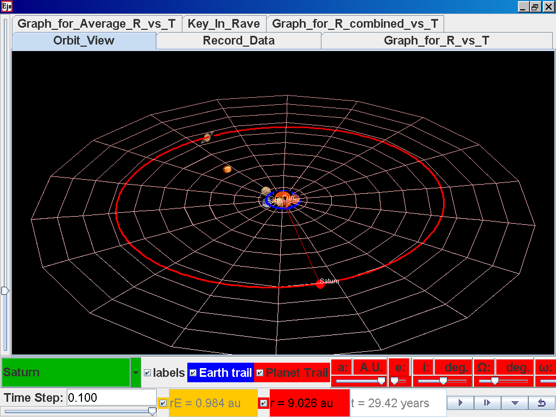Click the down-arrow triangle beside step button
The width and height of the screenshot is (556, 417).
pos(515,403)
